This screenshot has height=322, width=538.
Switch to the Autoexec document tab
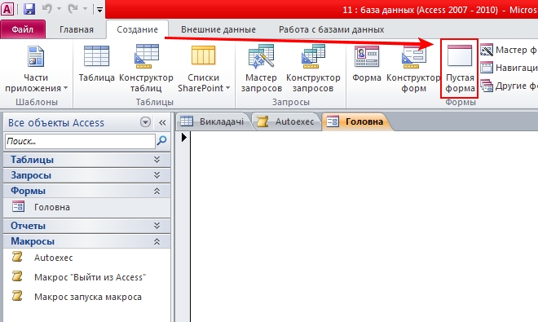point(287,121)
